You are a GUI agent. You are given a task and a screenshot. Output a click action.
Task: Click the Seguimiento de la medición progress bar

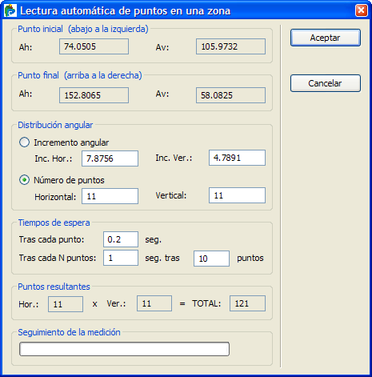click(x=124, y=349)
